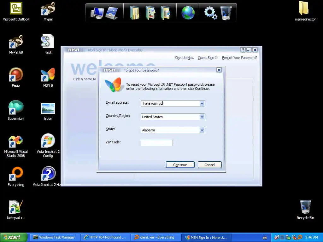Click the ZIP Code text box

click(157, 143)
